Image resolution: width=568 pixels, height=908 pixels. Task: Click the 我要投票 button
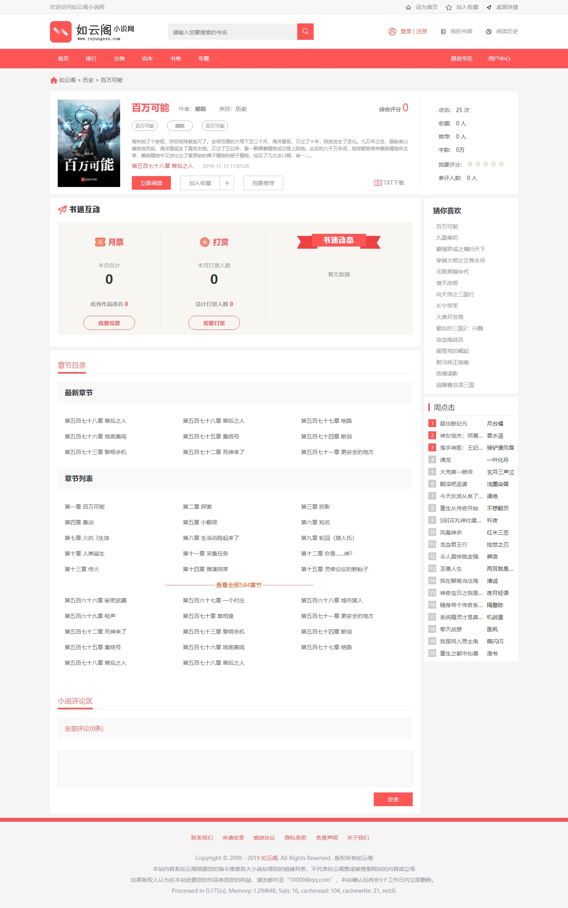click(x=109, y=323)
